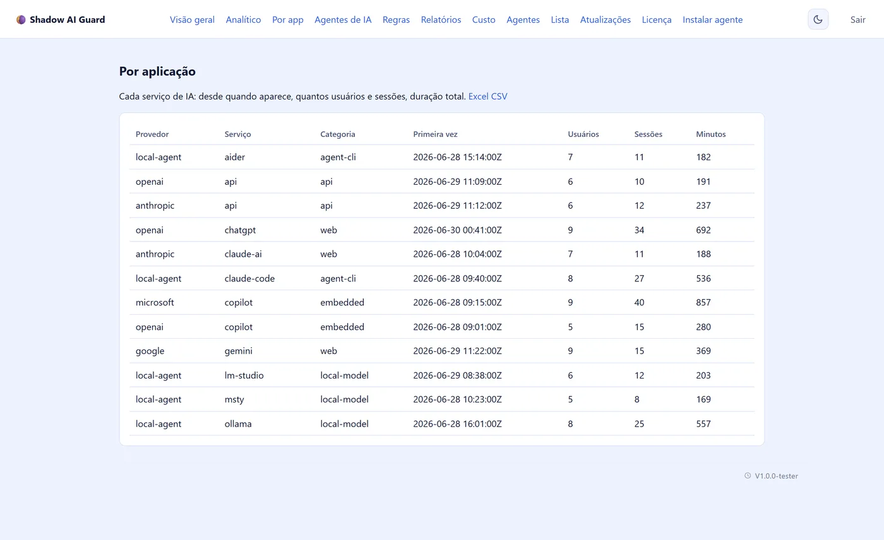The image size is (884, 540).
Task: Click the 27 sessions value
Action: click(x=640, y=278)
